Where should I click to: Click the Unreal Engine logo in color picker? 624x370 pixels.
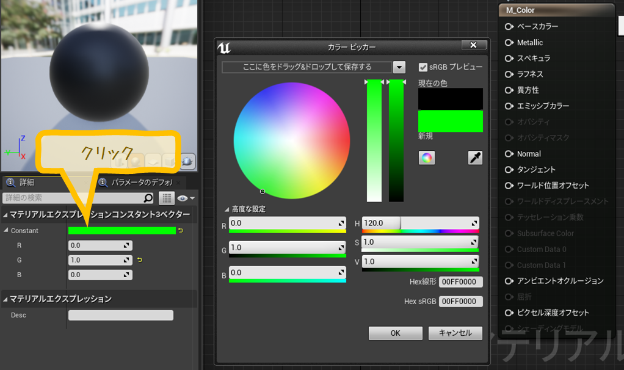tap(224, 48)
